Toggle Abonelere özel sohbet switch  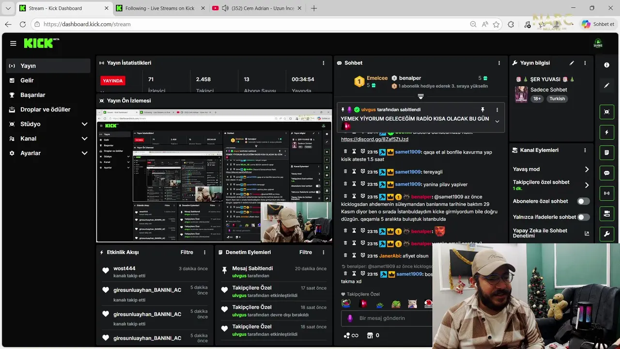(x=583, y=201)
